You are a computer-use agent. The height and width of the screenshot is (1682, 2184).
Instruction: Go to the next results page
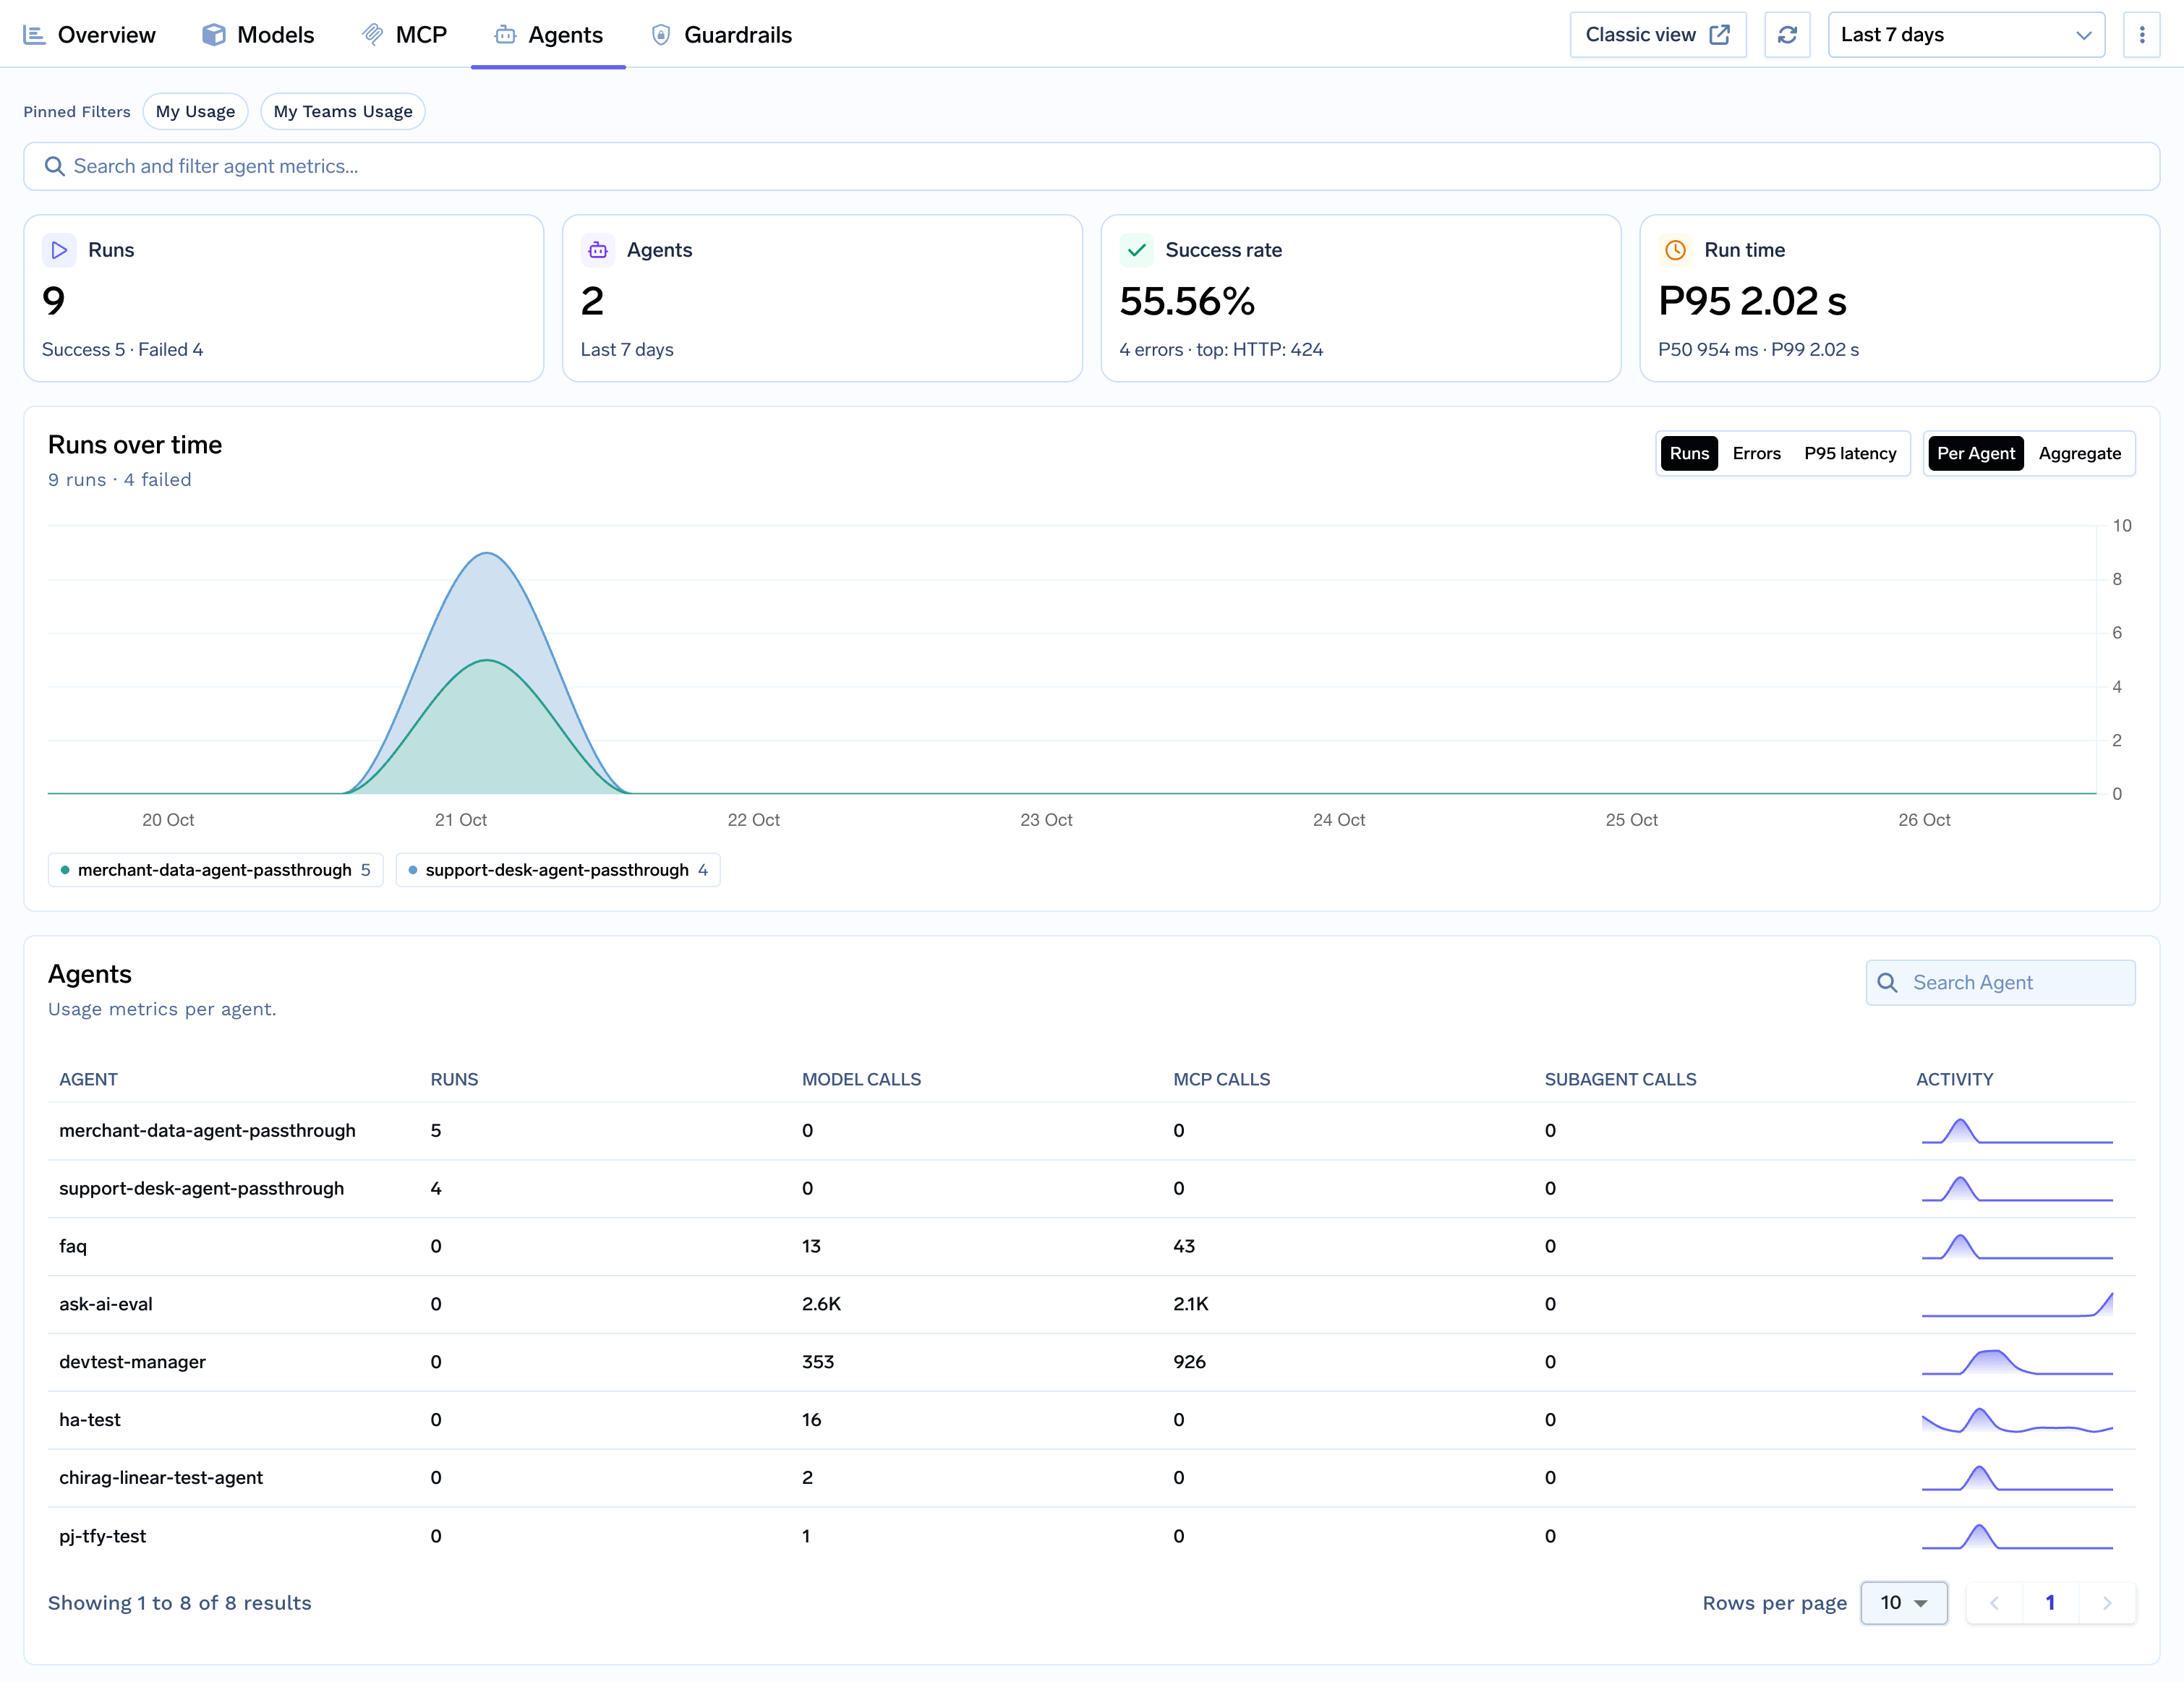click(x=2107, y=1603)
